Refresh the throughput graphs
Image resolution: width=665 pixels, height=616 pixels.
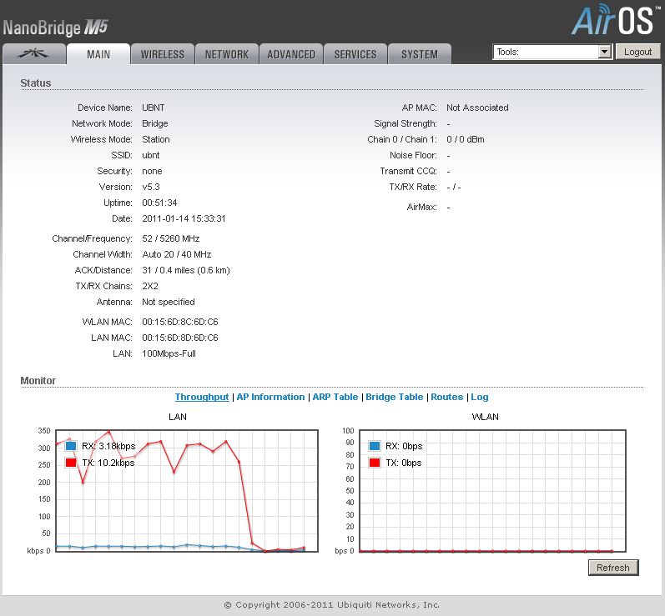tap(613, 568)
